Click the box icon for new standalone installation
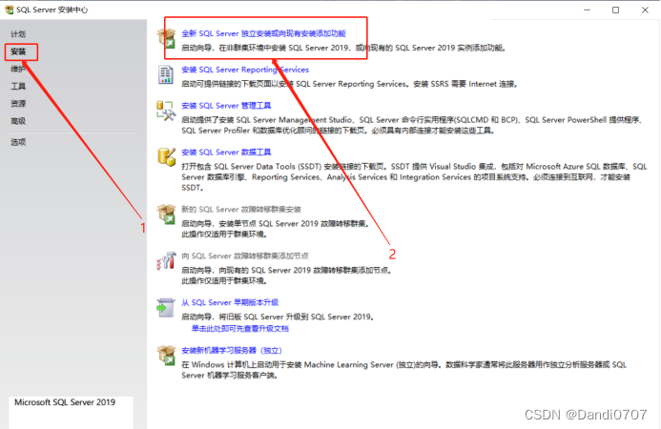This screenshot has height=429, width=661. [x=167, y=38]
